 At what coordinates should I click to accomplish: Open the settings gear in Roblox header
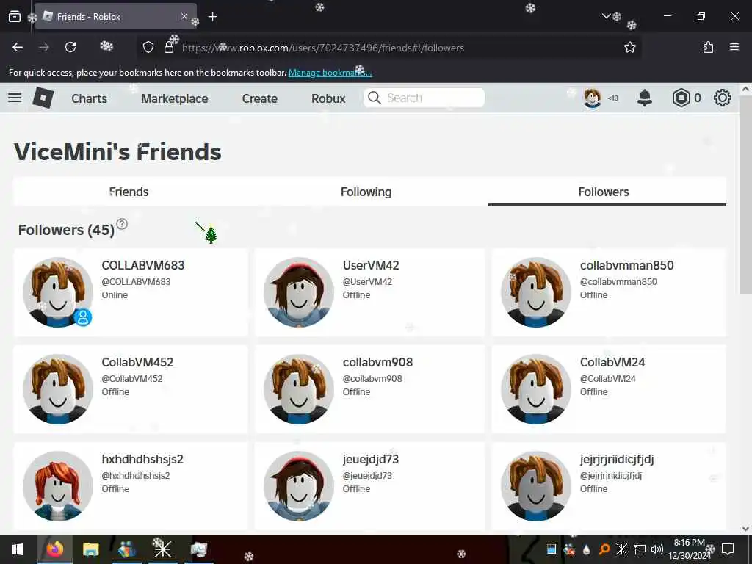723,98
